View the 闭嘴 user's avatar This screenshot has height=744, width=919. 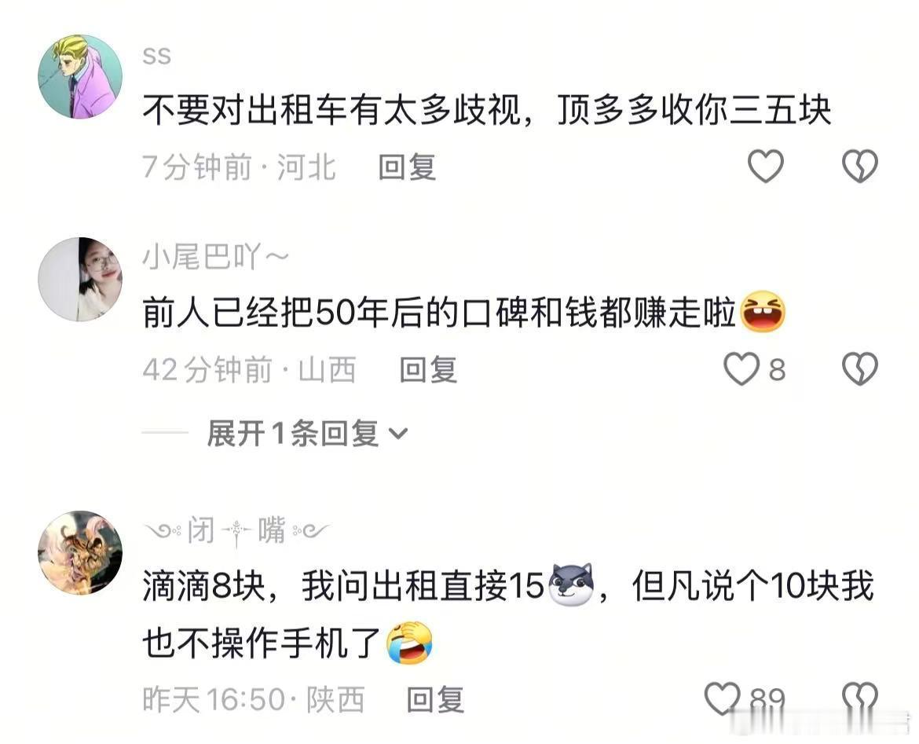(79, 553)
